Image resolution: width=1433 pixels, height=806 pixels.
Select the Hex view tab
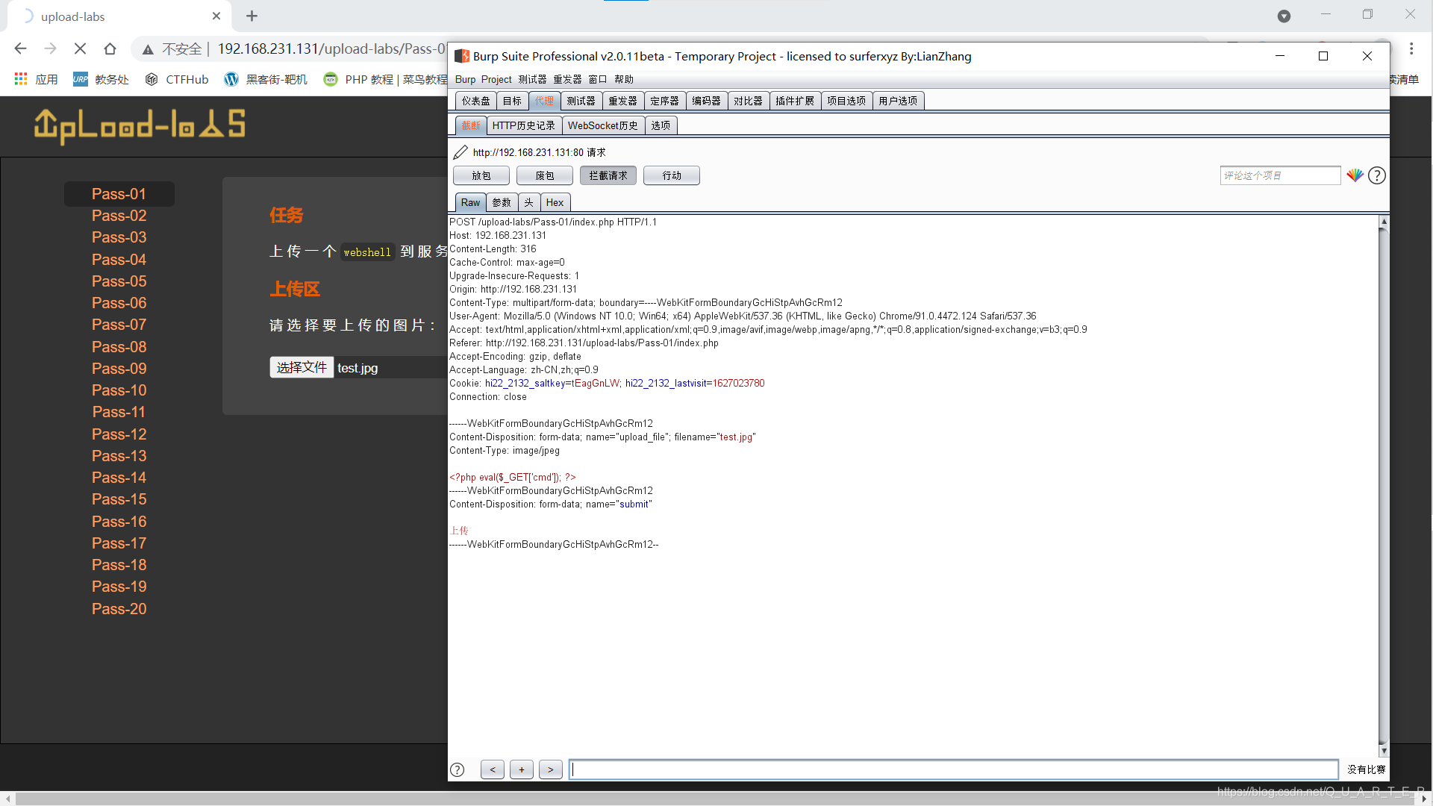[555, 202]
